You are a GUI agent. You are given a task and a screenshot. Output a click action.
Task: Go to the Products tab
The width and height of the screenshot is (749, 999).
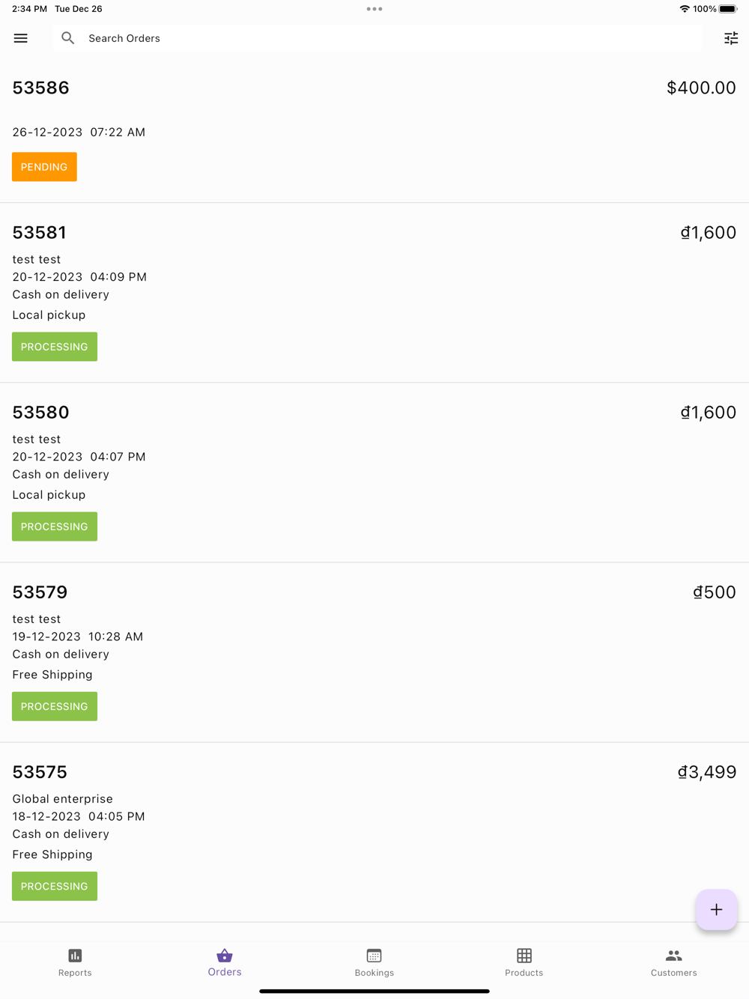(524, 962)
